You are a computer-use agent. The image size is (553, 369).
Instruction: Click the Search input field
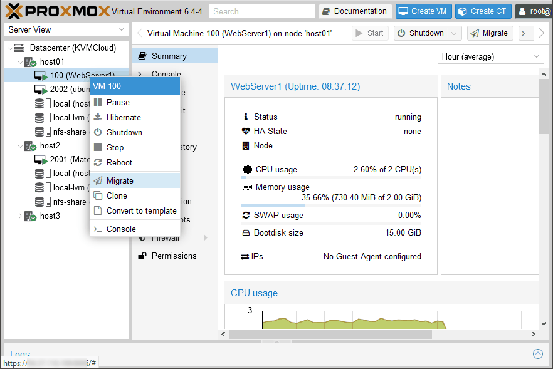(x=261, y=11)
